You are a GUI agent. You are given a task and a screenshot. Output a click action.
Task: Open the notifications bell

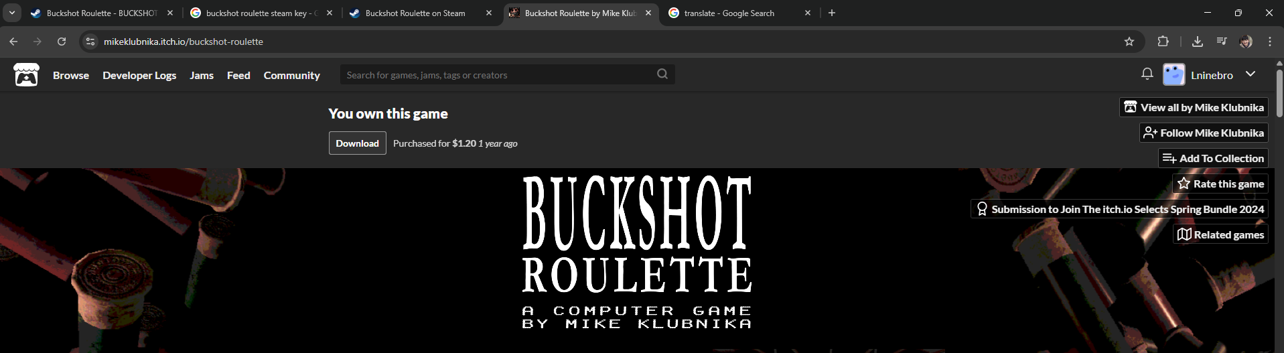tap(1147, 74)
